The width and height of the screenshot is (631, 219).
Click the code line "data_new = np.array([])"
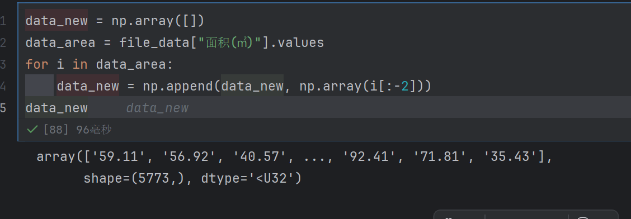coord(115,21)
